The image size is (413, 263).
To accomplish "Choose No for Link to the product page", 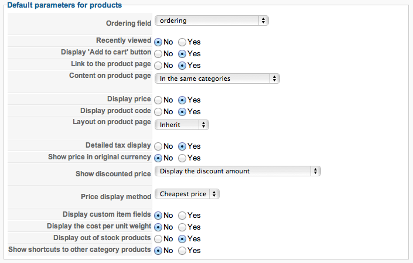I will pyautogui.click(x=158, y=65).
